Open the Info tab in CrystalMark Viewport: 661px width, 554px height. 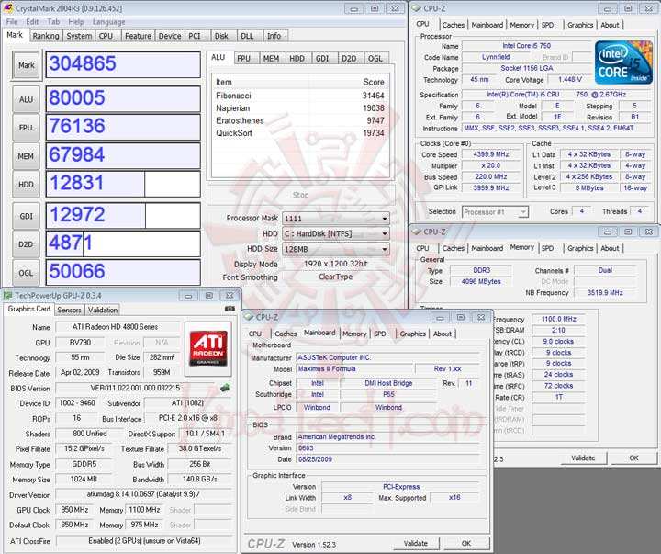coord(274,36)
